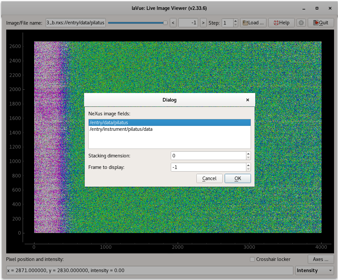Select /entry/data/pilatus image field
Screen dimensions: 338x280
169,123
